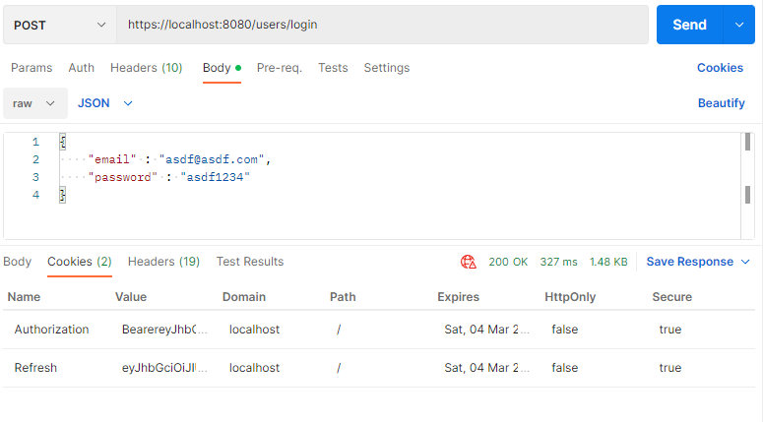Click the email line in the editor
This screenshot has height=422, width=763.
(179, 159)
